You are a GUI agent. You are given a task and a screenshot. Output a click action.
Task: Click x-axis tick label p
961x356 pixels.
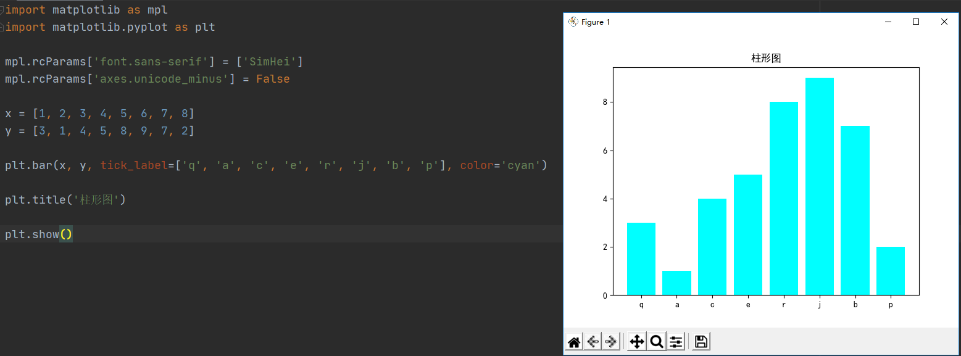point(891,305)
